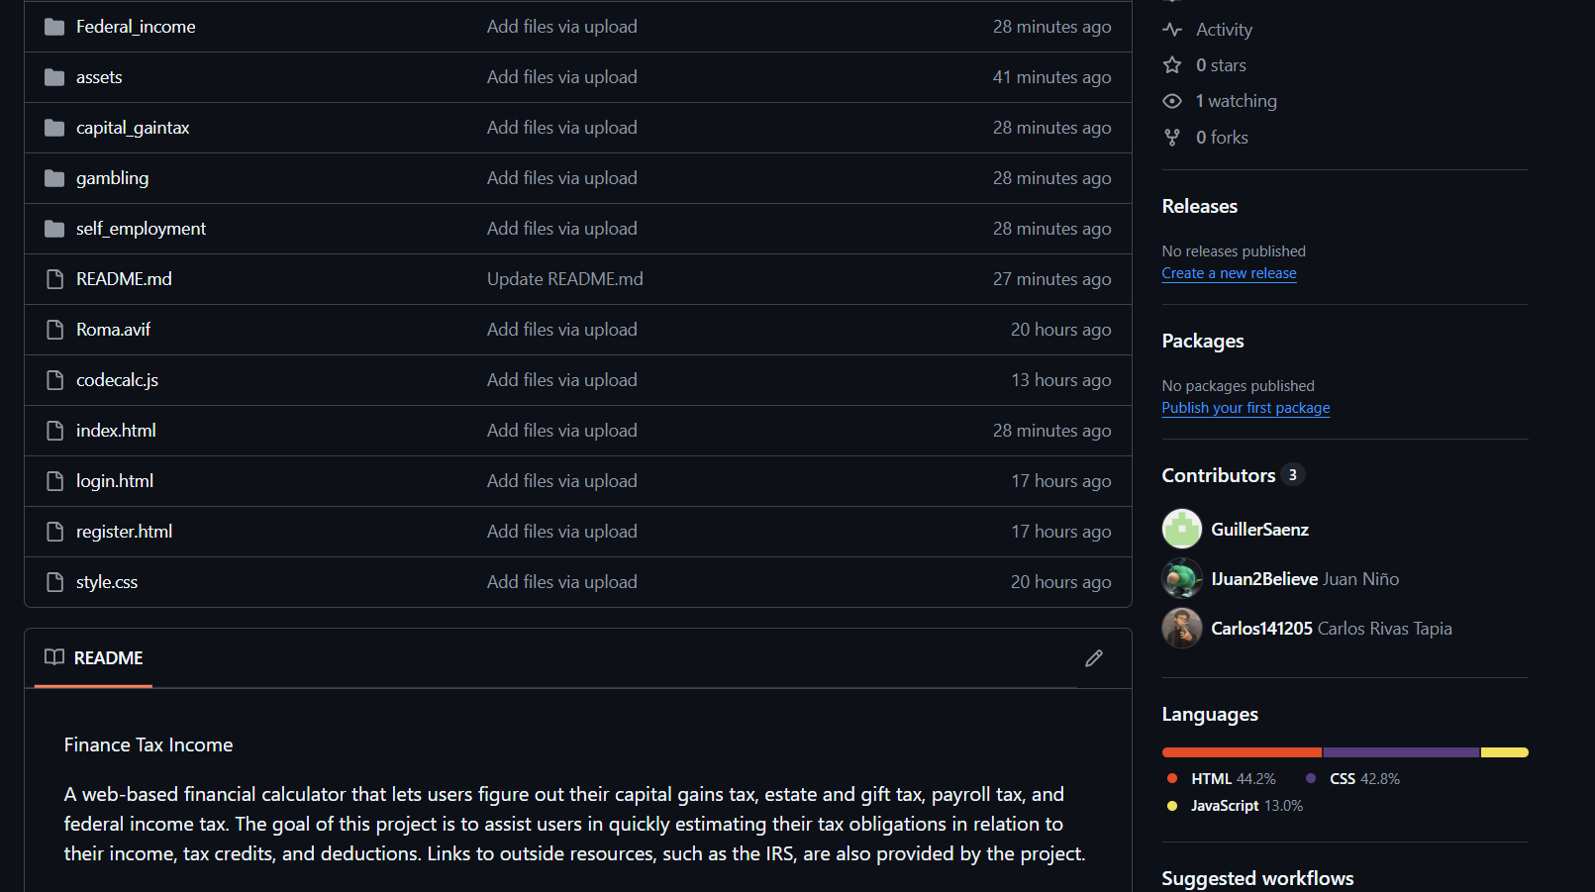
Task: Click the fork icon beside 0 forks
Action: click(x=1172, y=138)
